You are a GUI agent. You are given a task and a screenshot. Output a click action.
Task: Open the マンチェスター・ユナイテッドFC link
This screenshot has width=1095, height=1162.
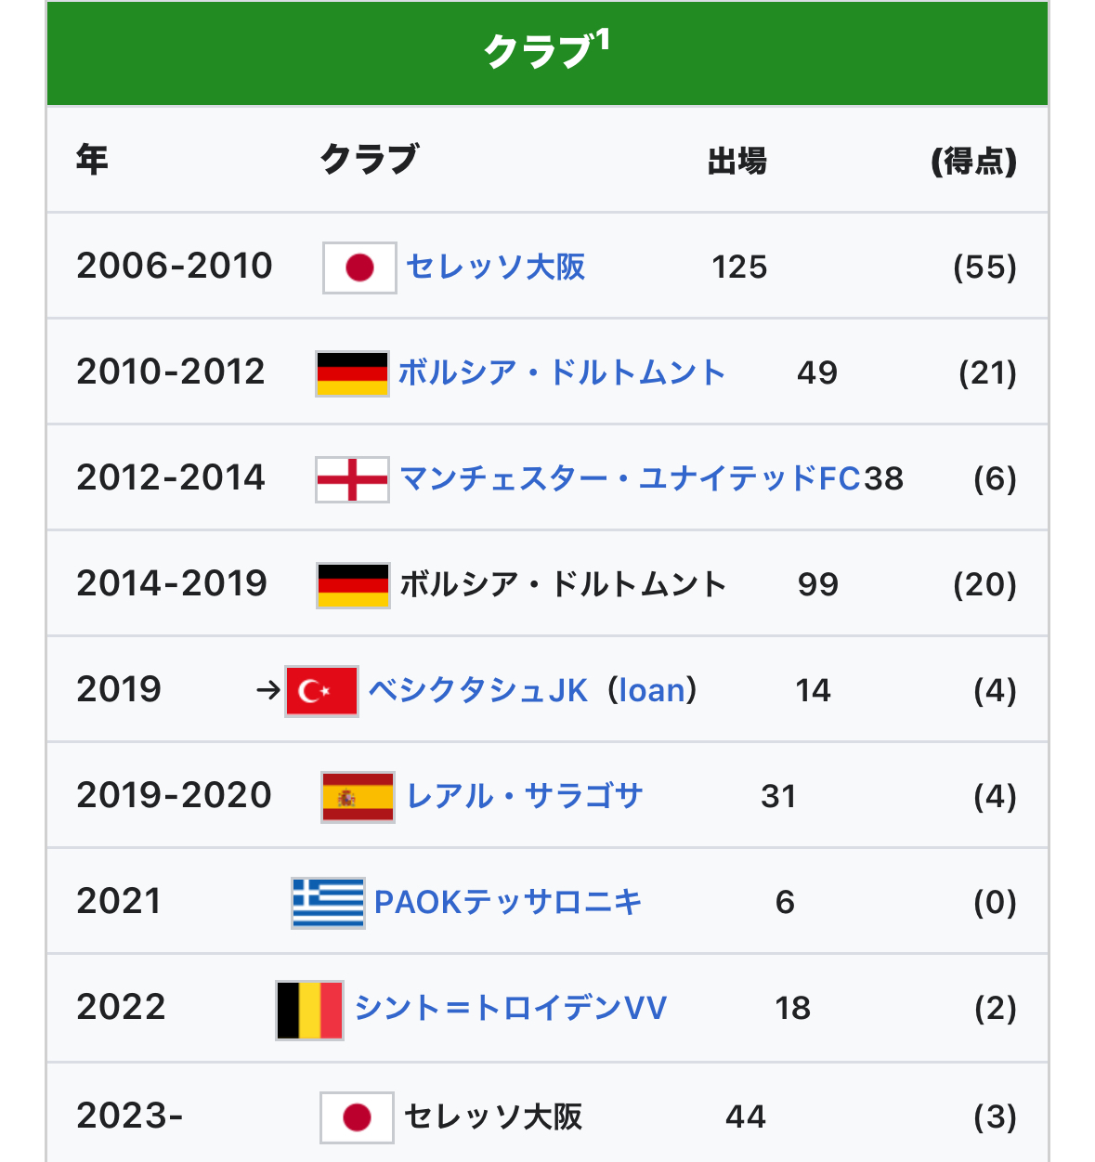coord(630,479)
